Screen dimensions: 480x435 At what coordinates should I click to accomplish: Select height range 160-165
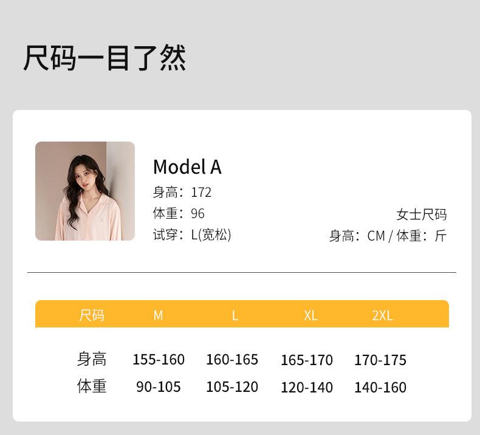click(232, 360)
